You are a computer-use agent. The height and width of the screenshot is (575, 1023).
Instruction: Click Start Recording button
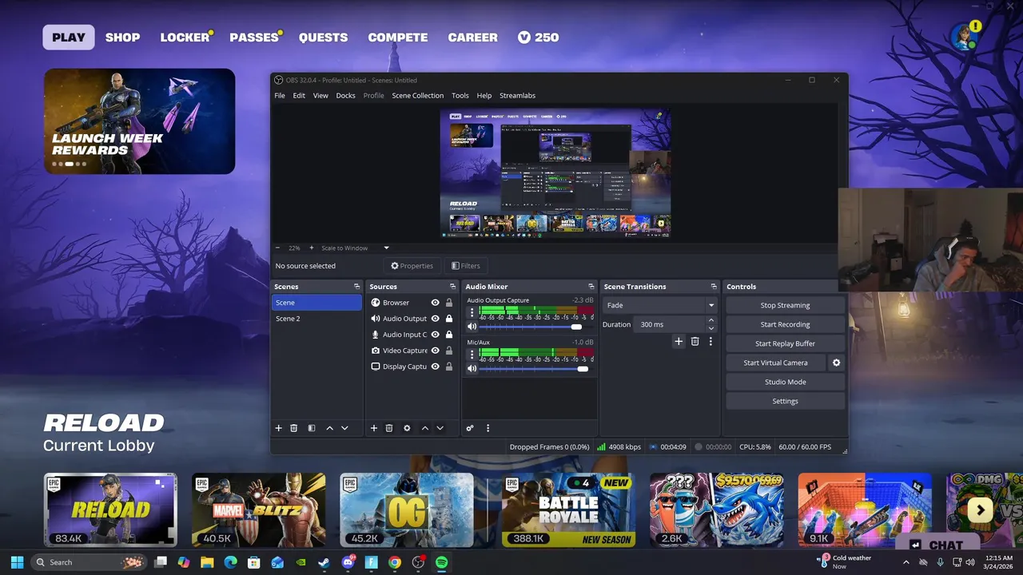[785, 324]
